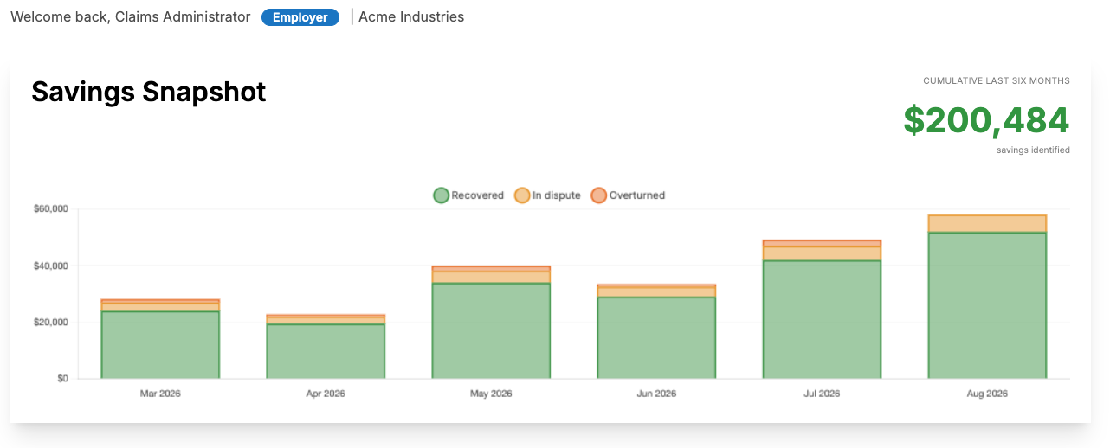Click the Aug 2026 axis label
Image resolution: width=1110 pixels, height=448 pixels.
coord(987,394)
